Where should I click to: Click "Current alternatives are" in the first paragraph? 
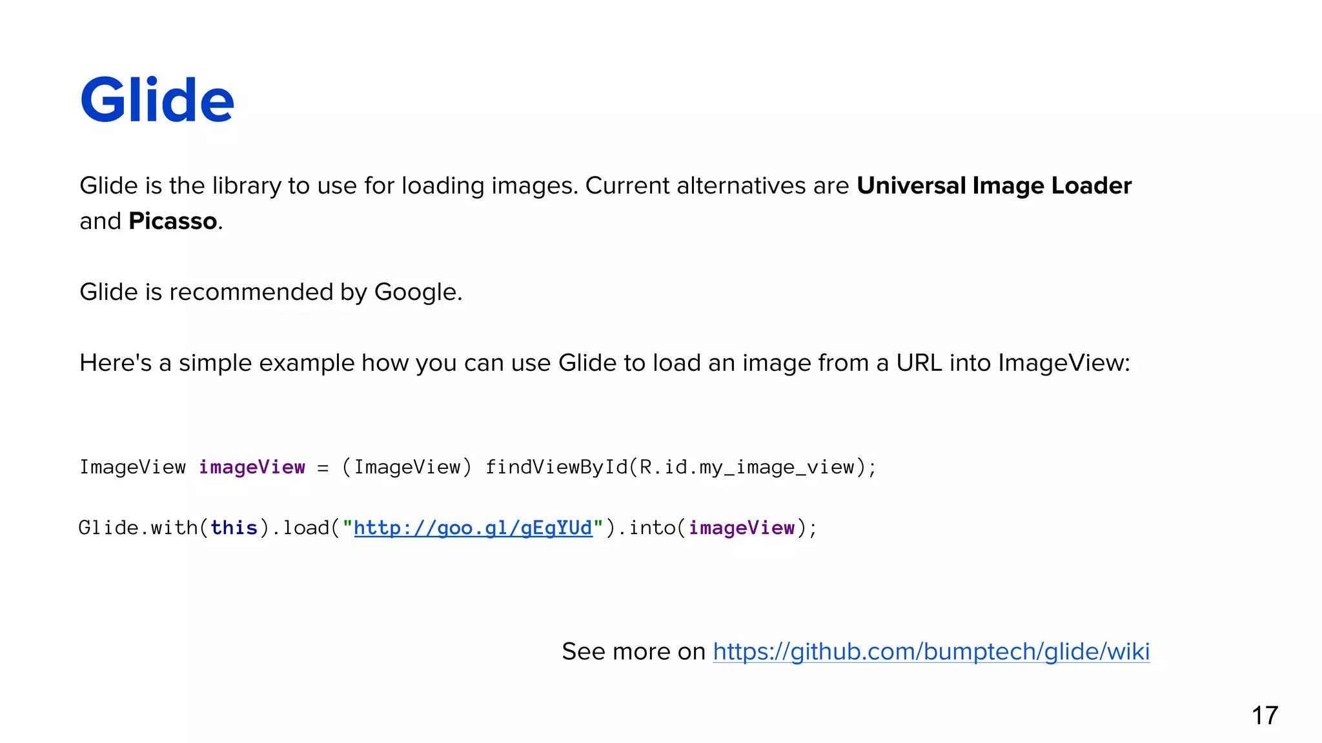pos(717,186)
